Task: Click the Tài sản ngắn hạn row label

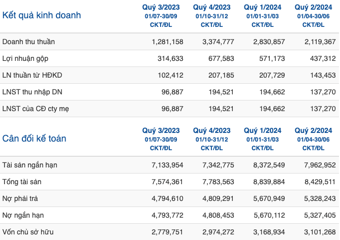Action: click(30, 165)
